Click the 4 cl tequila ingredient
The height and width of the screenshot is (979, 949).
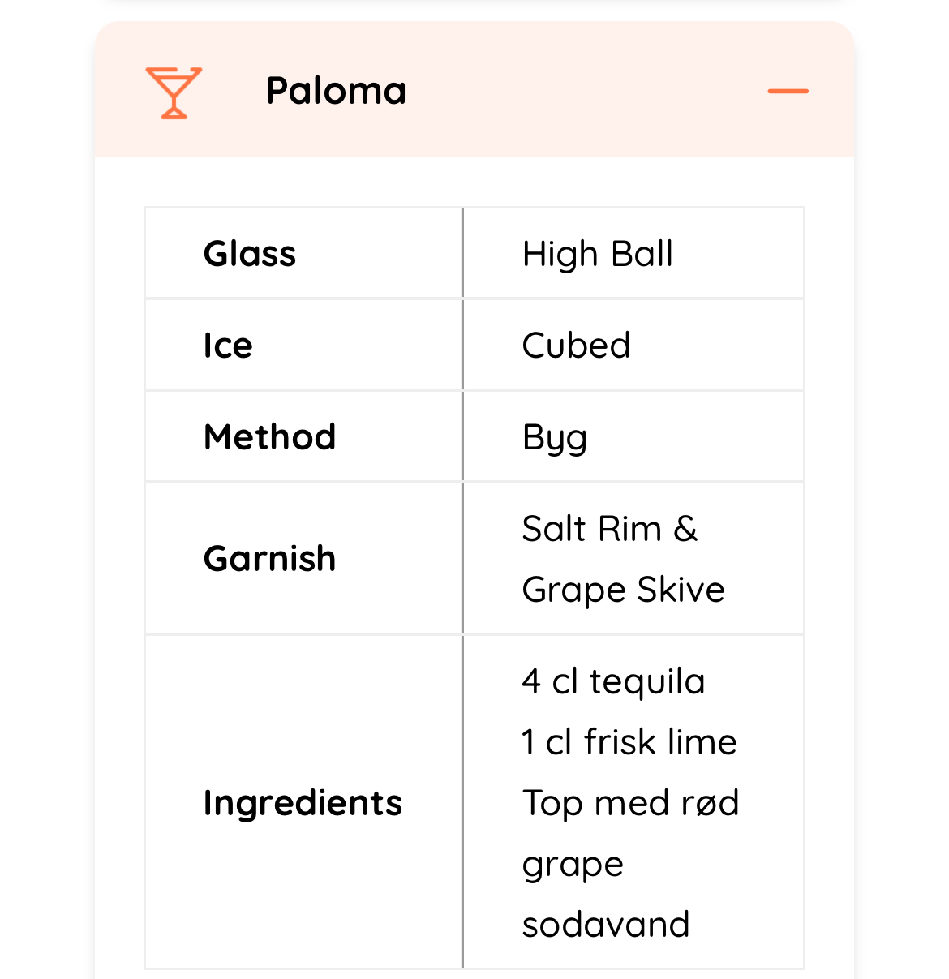tap(613, 681)
